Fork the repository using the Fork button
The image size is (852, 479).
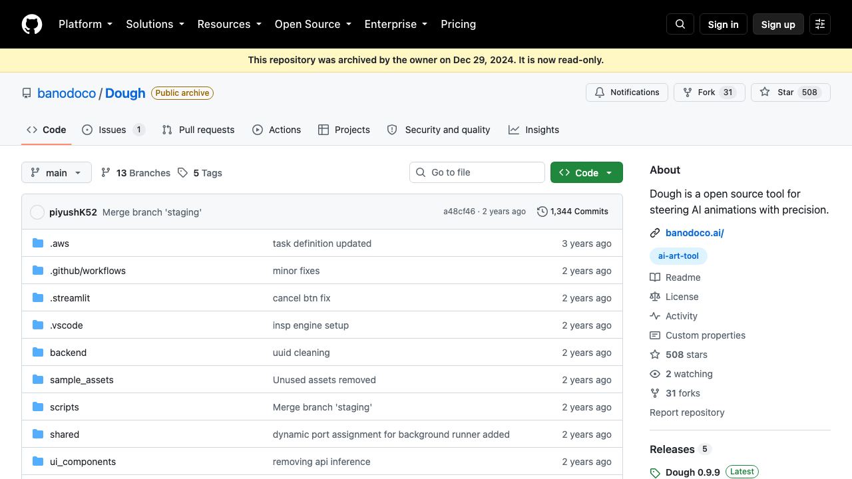[x=710, y=92]
